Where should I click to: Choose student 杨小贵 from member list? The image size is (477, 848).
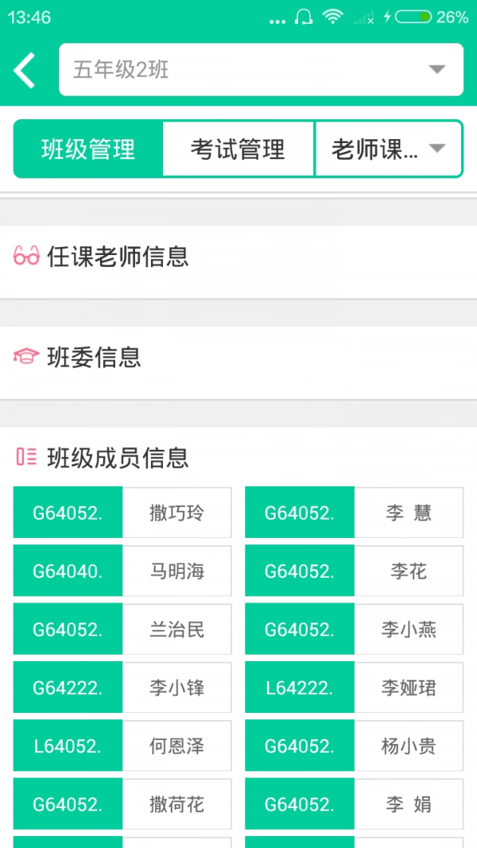409,746
